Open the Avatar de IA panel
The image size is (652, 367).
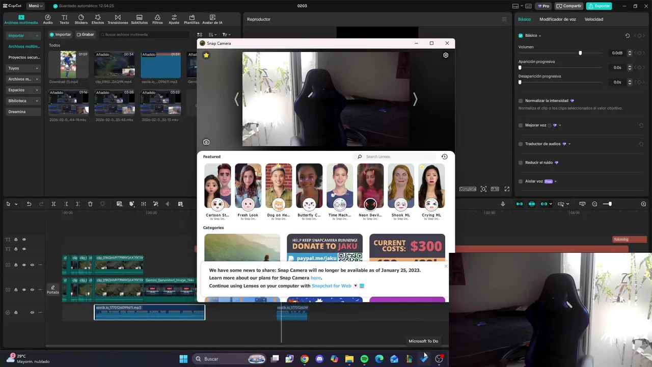coord(212,19)
